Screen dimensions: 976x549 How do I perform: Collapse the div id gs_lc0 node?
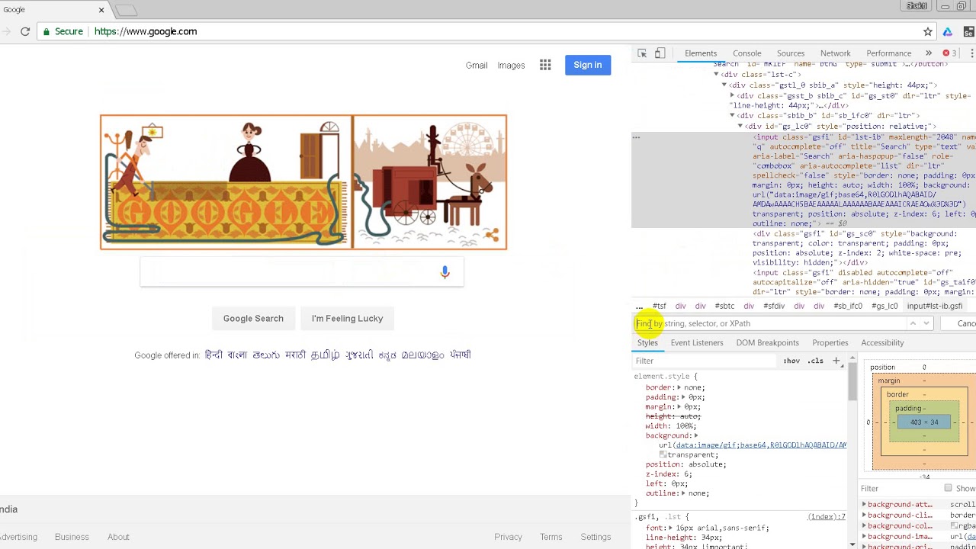click(x=740, y=126)
